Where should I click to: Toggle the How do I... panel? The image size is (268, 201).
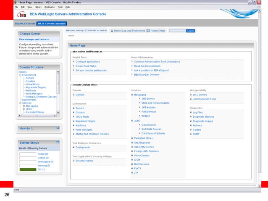pyautogui.click(x=58, y=127)
